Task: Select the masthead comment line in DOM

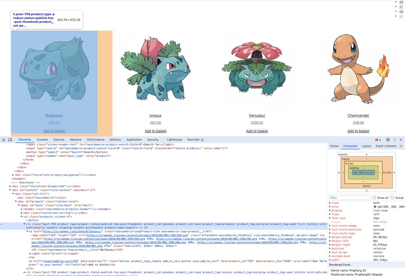Action: pyautogui.click(x=26, y=183)
